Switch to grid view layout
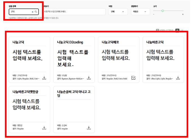The width and height of the screenshot is (192, 139). point(177,30)
